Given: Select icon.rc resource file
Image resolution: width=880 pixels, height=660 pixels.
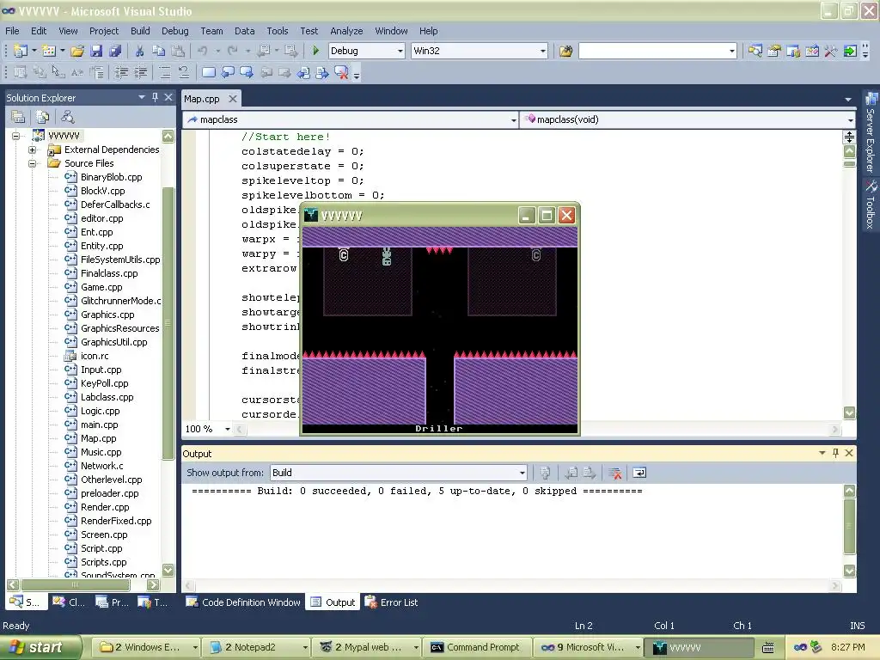Looking at the screenshot, I should (x=95, y=356).
